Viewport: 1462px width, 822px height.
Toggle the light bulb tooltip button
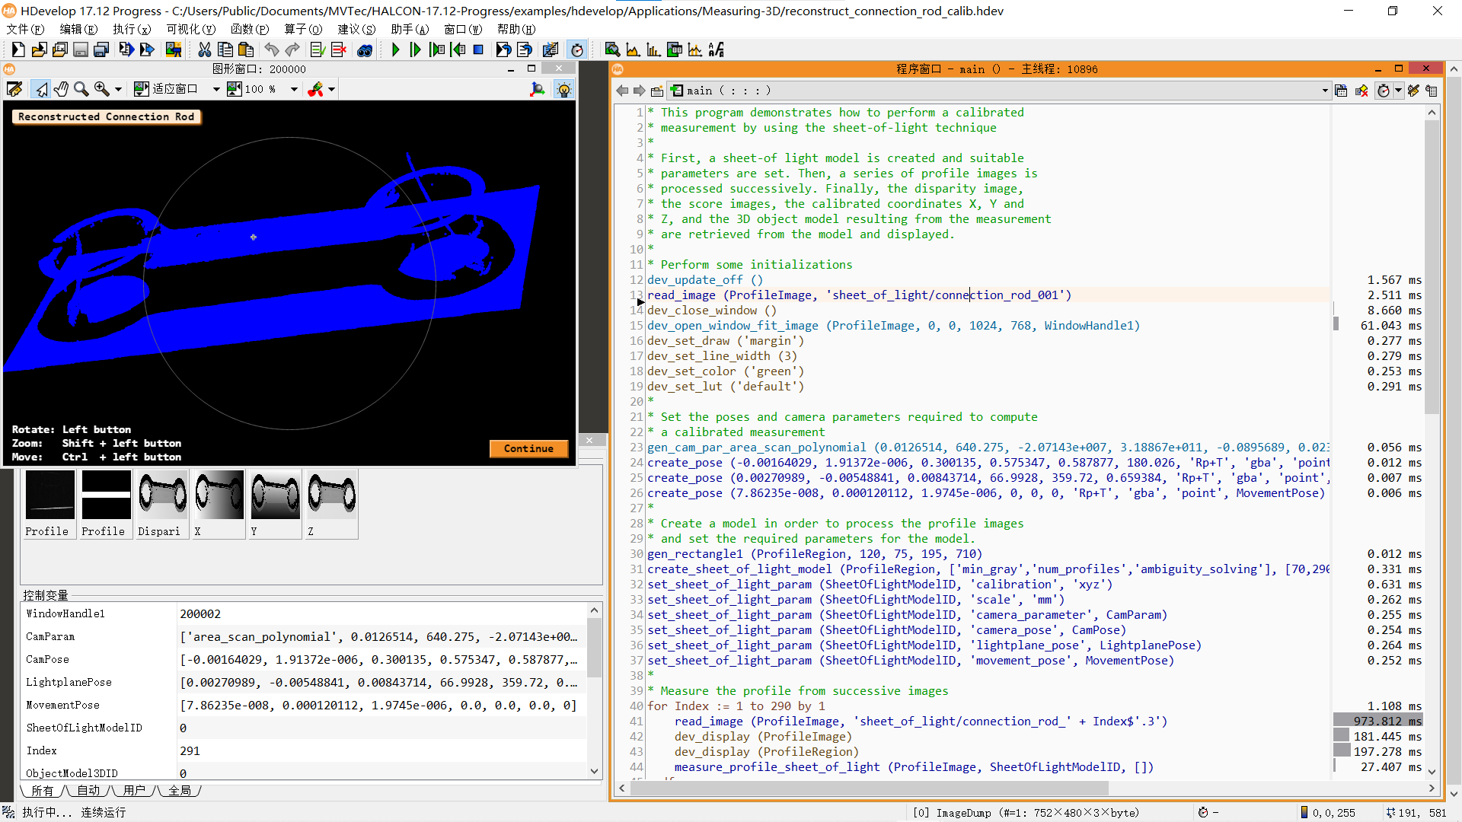click(x=564, y=89)
